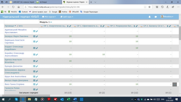
Task: Open Навчальний портал НУБіП home link
Action: pos(21,17)
